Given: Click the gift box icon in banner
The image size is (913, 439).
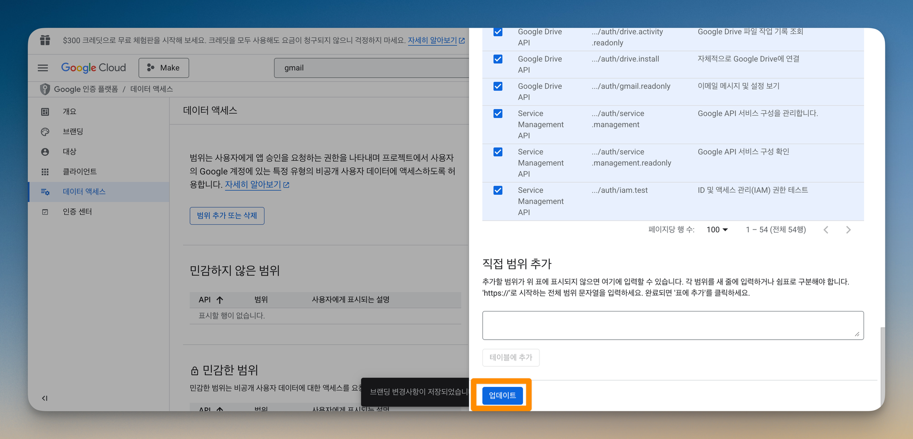Looking at the screenshot, I should coord(45,40).
